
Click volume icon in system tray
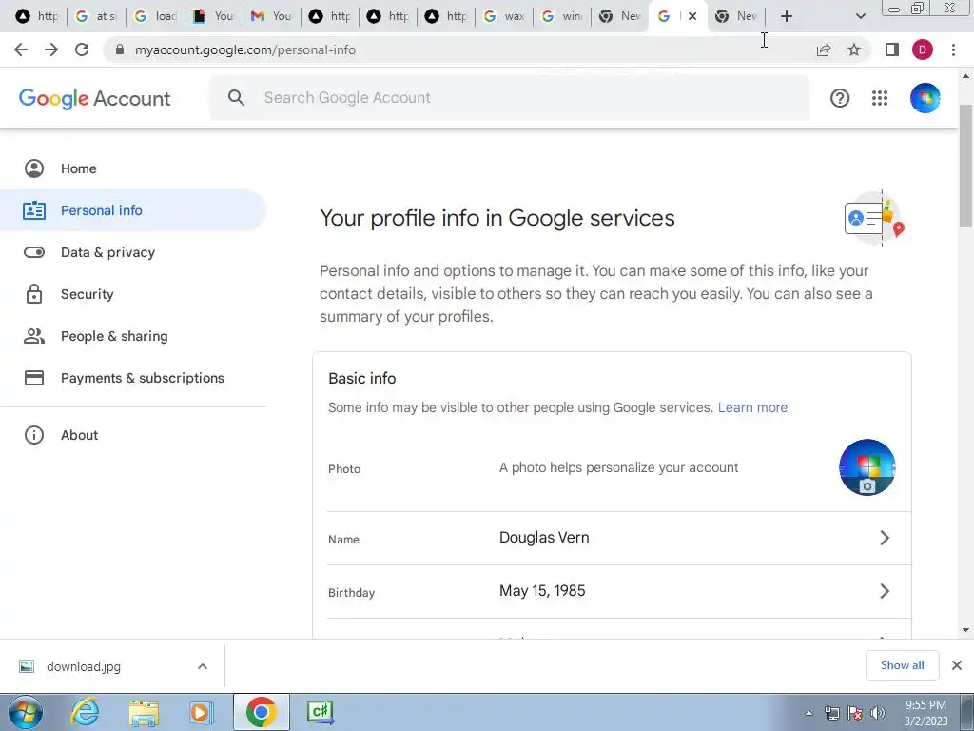(878, 713)
